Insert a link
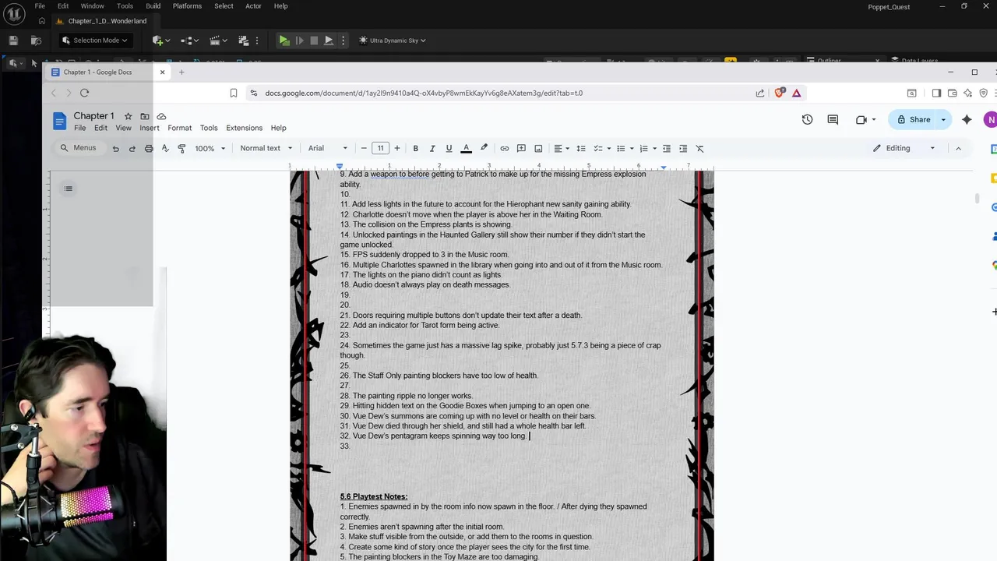Screen dimensions: 997x561 coord(505,148)
